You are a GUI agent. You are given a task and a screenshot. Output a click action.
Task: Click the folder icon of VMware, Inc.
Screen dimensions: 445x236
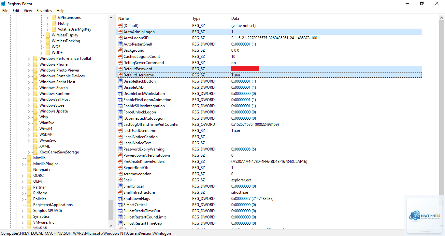(29, 222)
